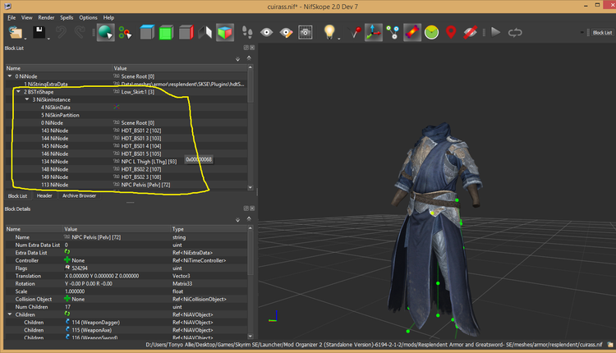Collapse the 3 NiSkinInstance node
This screenshot has height=353, width=616.
click(x=27, y=99)
